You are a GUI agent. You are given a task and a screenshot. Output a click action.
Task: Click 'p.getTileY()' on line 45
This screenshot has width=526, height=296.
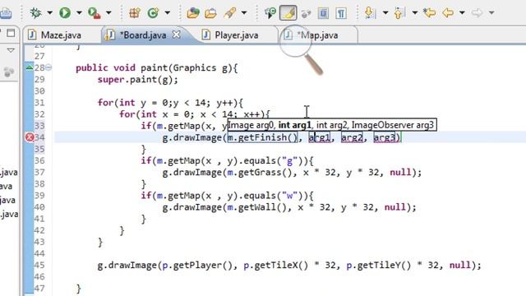coord(379,266)
